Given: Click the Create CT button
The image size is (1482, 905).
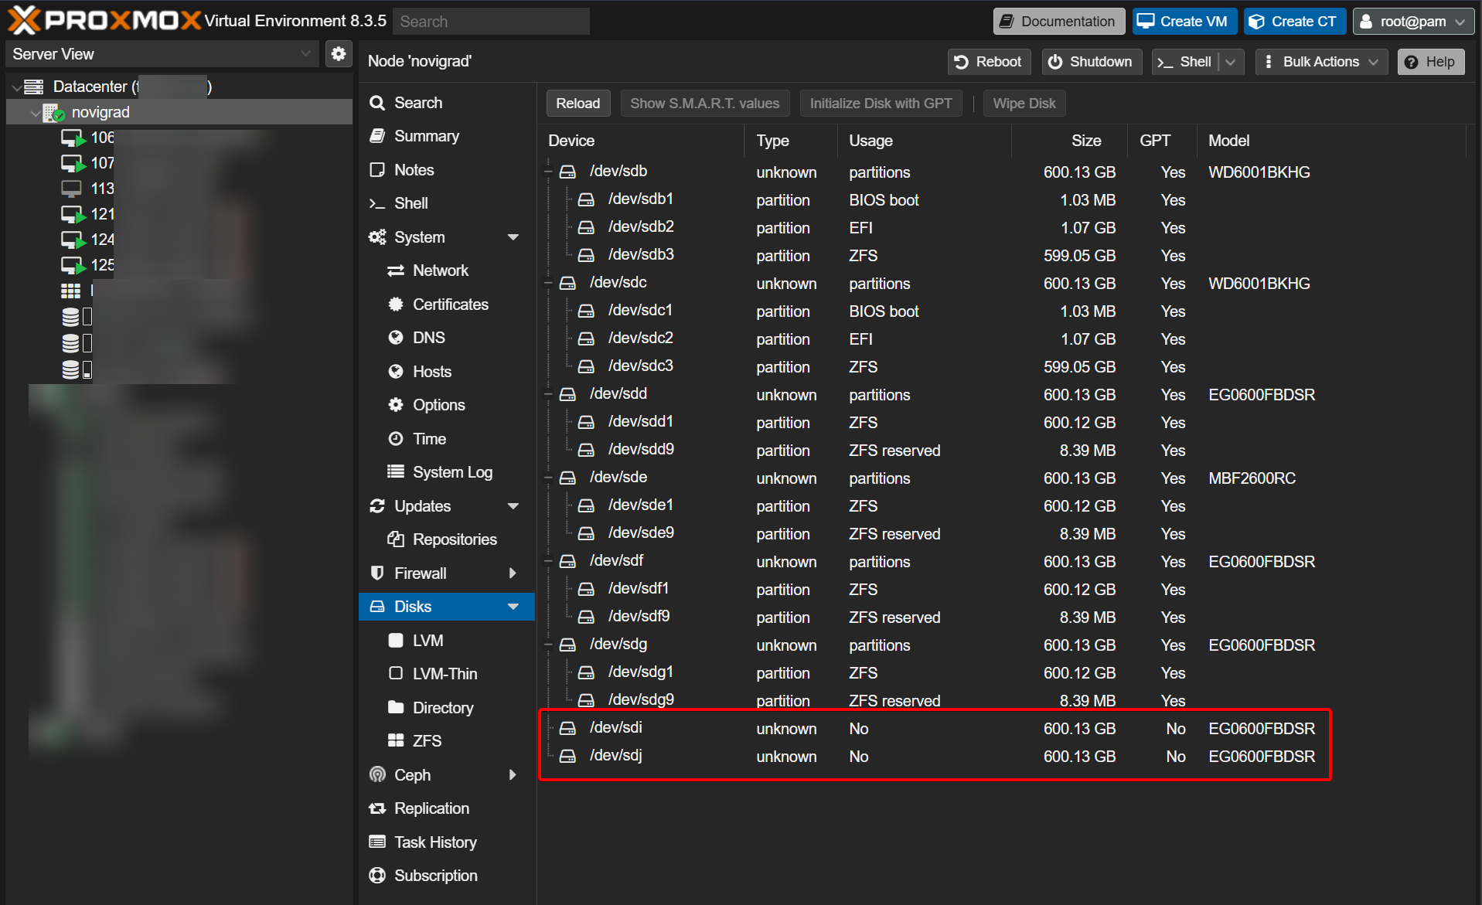Looking at the screenshot, I should [x=1295, y=22].
